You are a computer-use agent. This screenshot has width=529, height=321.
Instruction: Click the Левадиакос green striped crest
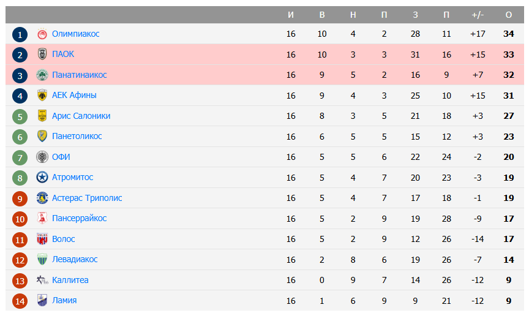coord(42,260)
